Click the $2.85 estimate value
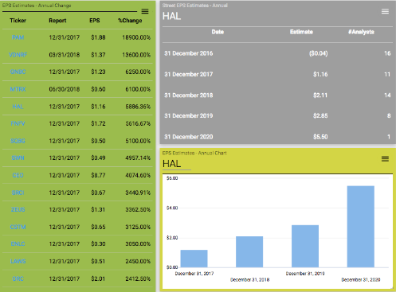396x292 pixels. tap(320, 116)
